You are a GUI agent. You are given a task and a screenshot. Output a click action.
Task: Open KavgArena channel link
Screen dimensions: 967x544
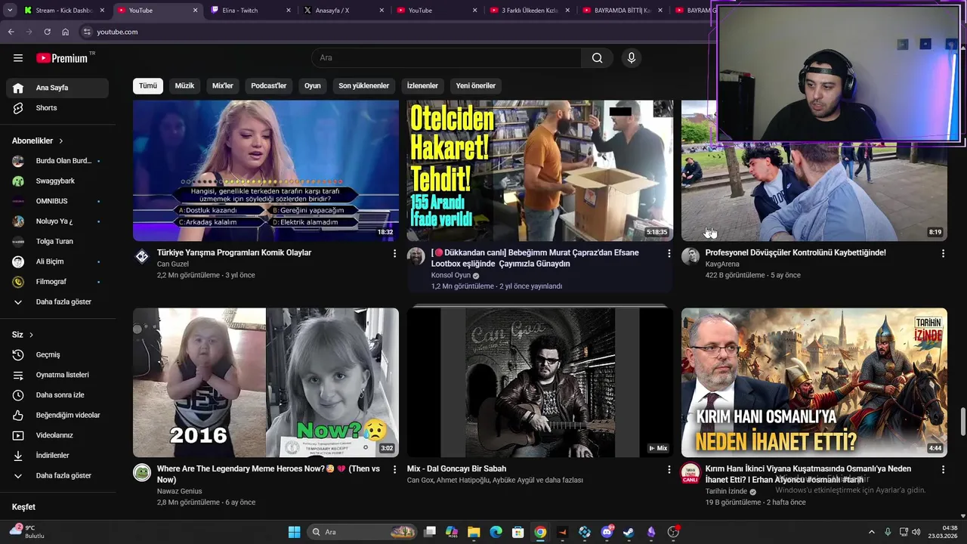[x=722, y=264]
